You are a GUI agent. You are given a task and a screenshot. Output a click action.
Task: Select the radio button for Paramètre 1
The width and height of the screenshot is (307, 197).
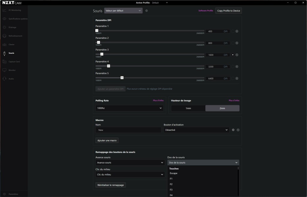(x=233, y=31)
